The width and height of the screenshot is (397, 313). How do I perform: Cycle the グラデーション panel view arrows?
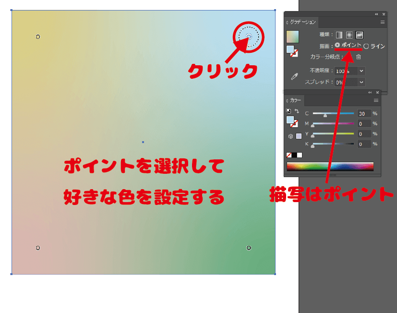pyautogui.click(x=287, y=23)
